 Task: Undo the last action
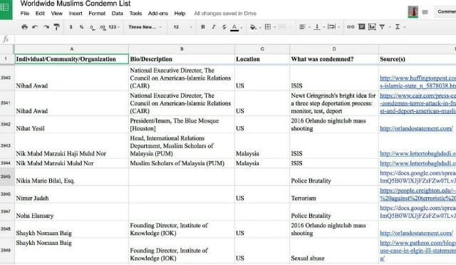pos(35,27)
